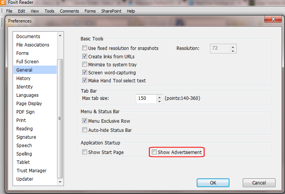Select General category

pyautogui.click(x=35, y=70)
